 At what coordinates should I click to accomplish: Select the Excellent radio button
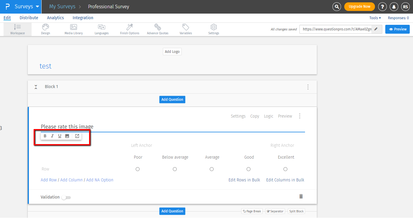285,169
